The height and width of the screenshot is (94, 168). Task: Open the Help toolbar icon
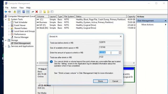tap(24, 12)
